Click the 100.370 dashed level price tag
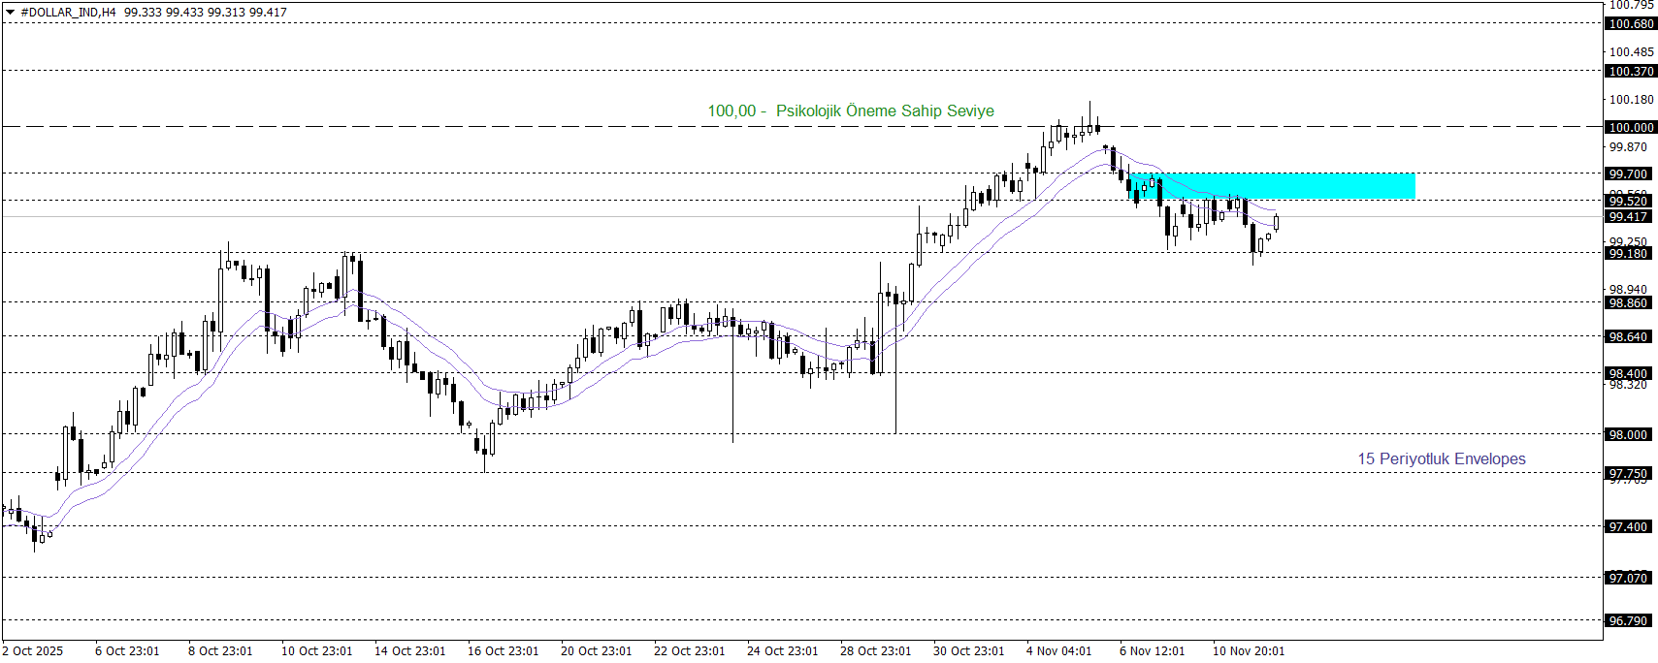Image resolution: width=1658 pixels, height=663 pixels. click(1631, 71)
